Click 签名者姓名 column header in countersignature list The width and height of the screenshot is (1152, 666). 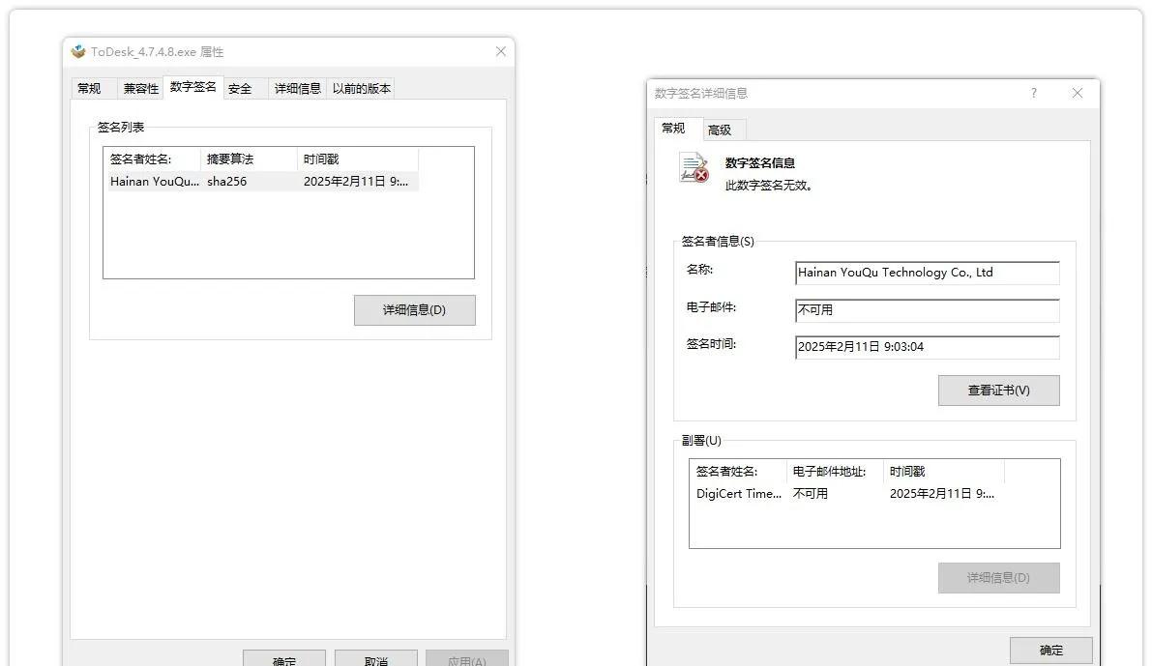738,472
